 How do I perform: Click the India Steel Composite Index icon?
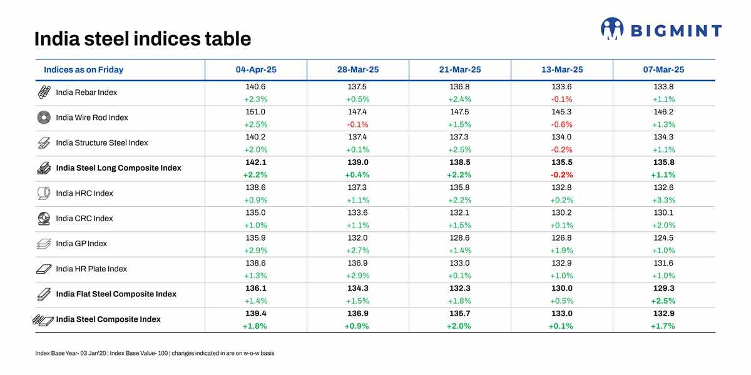(43, 320)
